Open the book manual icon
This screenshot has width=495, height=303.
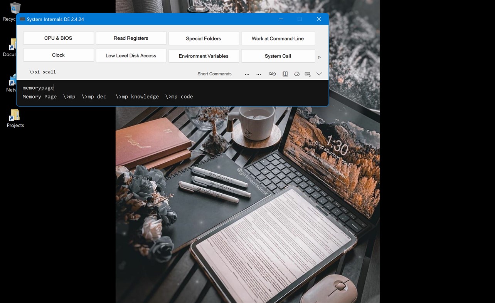coord(285,74)
